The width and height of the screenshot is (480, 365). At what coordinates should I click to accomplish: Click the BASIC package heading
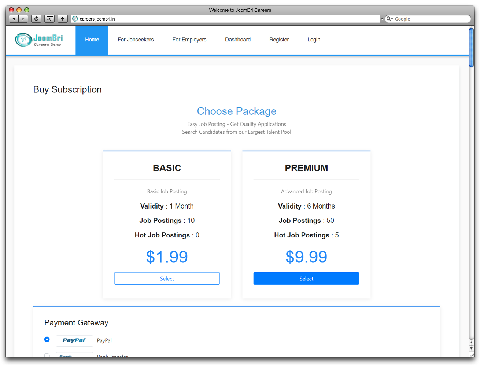click(167, 168)
